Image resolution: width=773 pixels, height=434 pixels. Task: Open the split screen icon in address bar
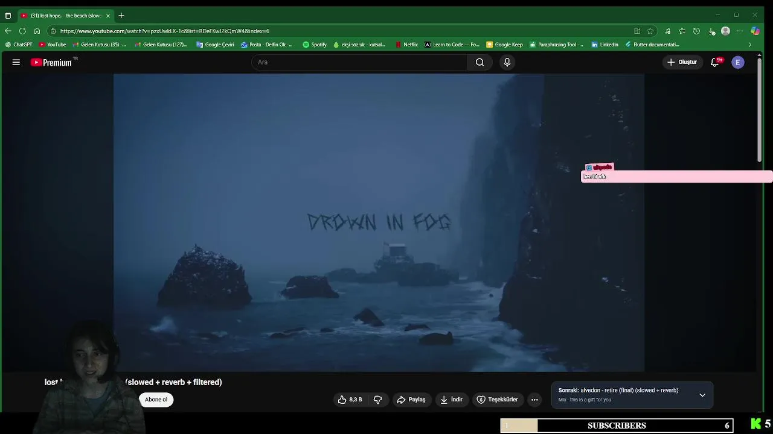[637, 31]
